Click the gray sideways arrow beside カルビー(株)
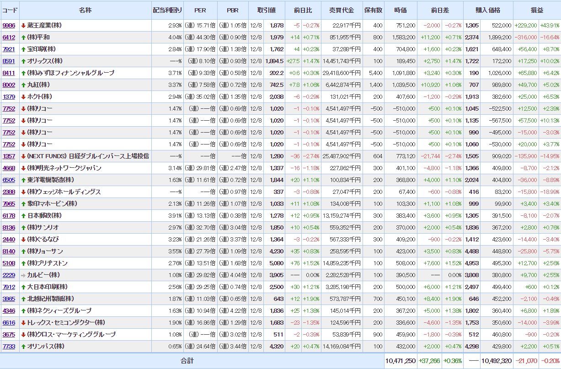561x369 pixels. click(23, 275)
